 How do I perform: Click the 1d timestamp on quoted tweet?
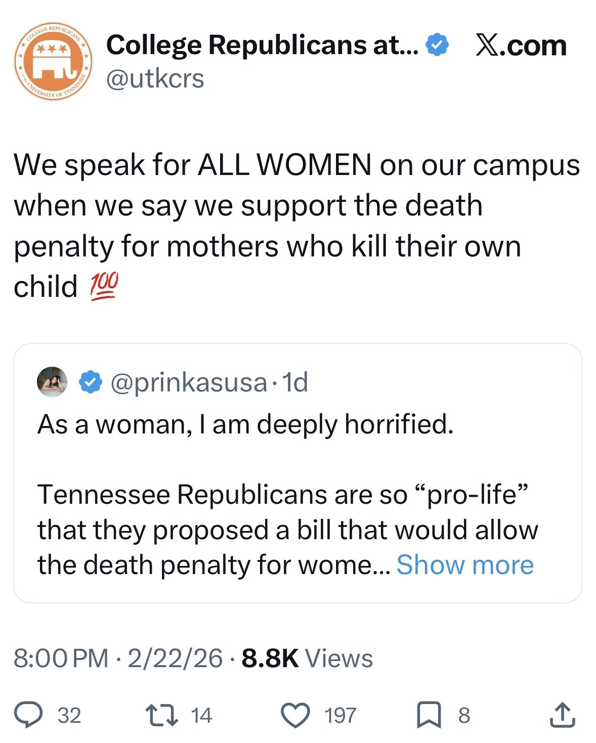point(295,383)
